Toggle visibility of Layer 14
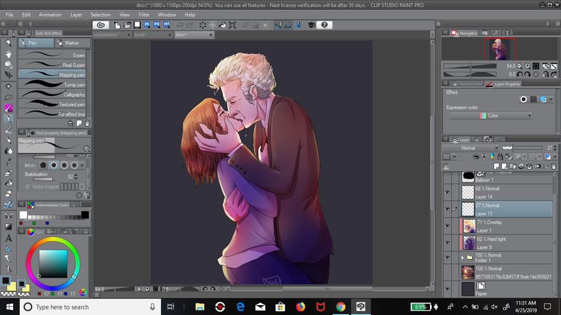Viewport: 561px width, 315px height. click(447, 192)
